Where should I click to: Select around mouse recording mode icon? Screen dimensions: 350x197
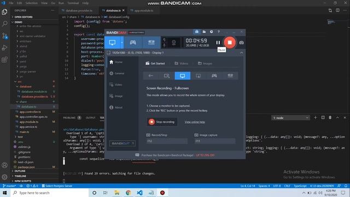(198, 76)
